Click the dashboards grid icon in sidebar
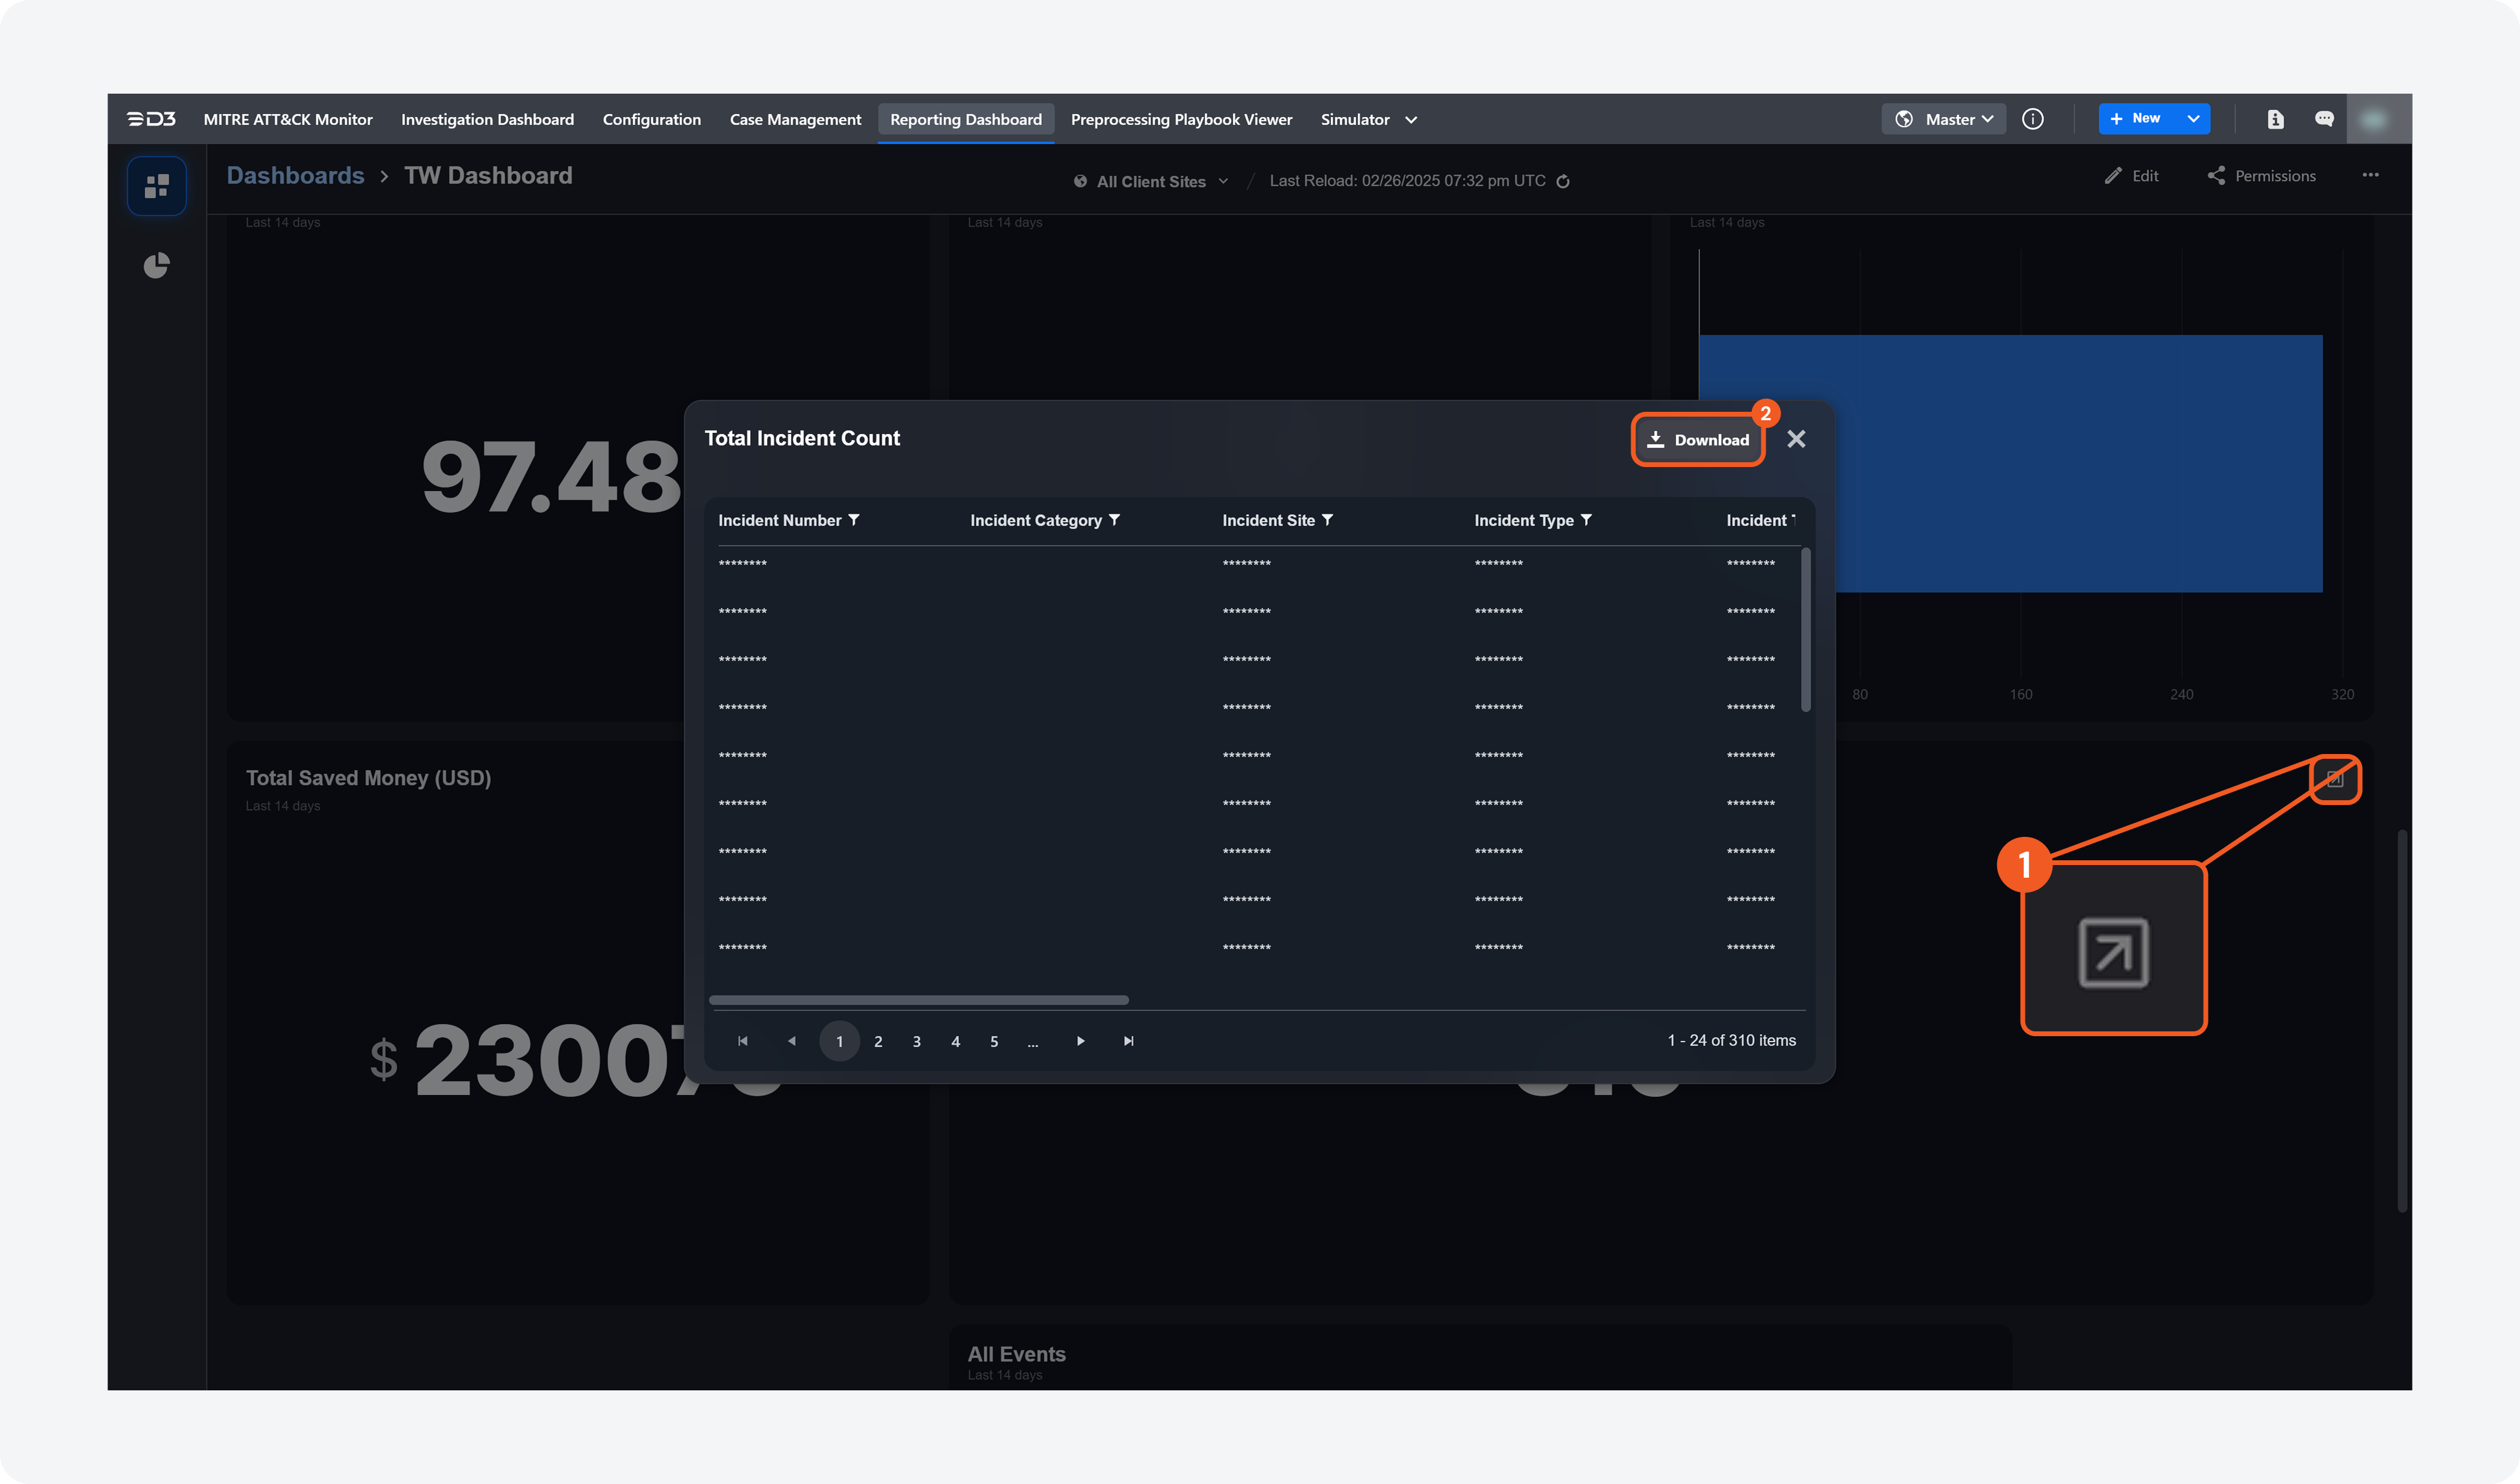 click(156, 186)
